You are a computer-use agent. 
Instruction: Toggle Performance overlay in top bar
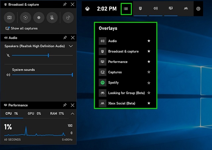point(171,9)
